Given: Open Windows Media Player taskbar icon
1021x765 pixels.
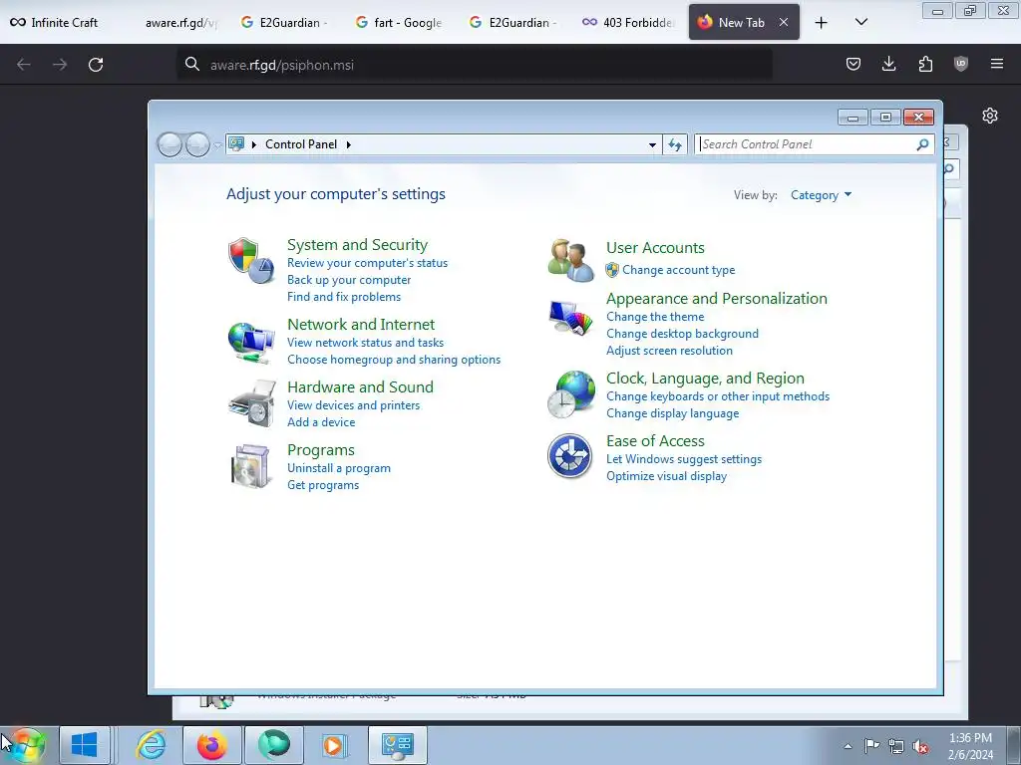Looking at the screenshot, I should tap(335, 745).
